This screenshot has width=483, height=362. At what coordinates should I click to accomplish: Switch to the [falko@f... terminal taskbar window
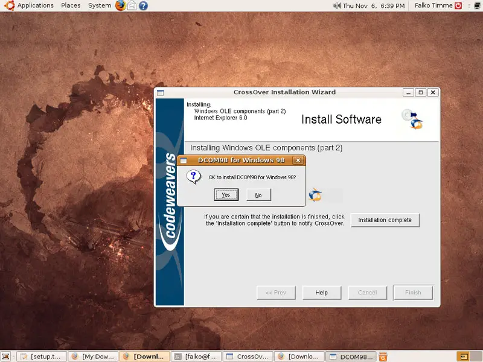coord(196,357)
